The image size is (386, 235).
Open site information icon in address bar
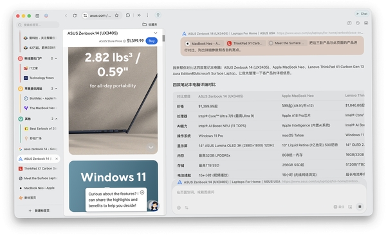[x=85, y=15]
